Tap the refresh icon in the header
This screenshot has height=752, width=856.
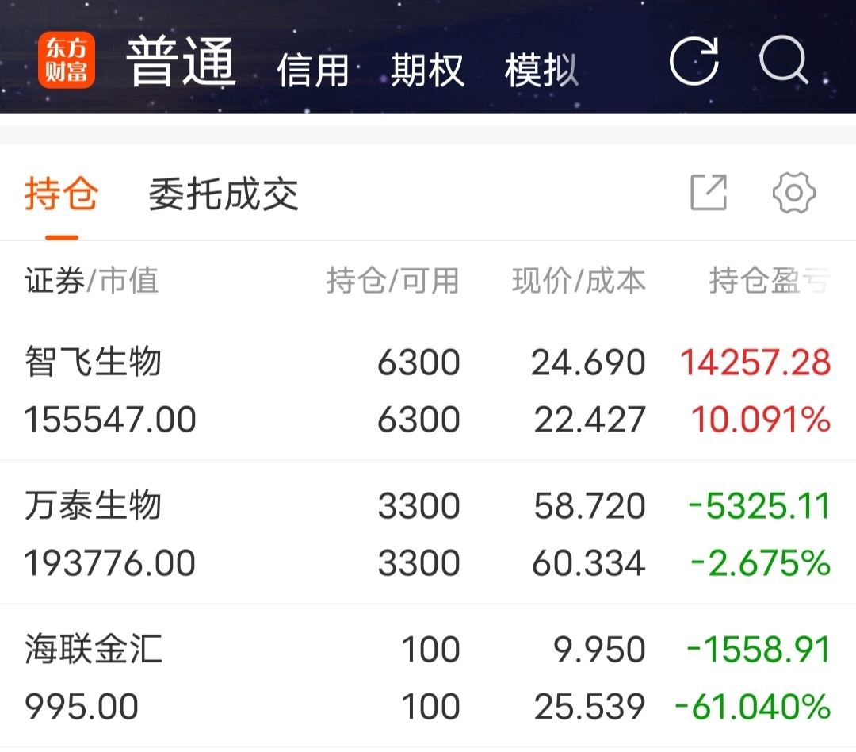694,61
